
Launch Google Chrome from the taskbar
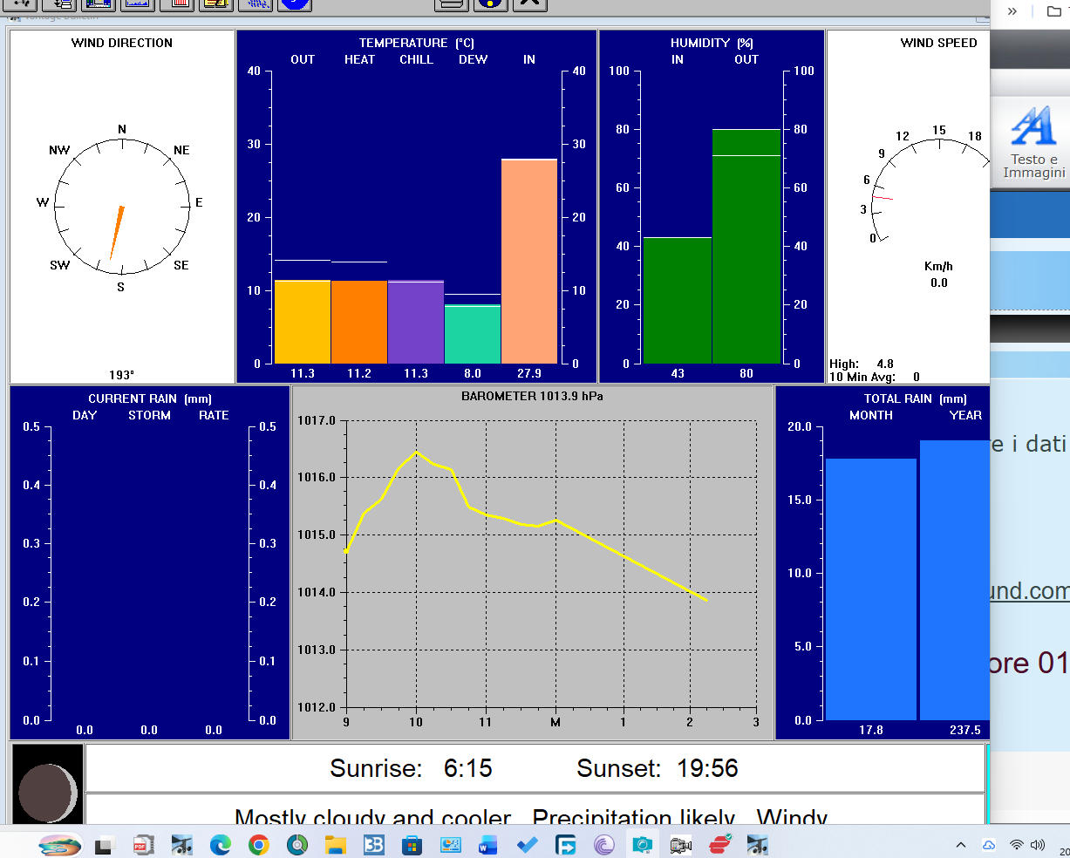(x=258, y=845)
